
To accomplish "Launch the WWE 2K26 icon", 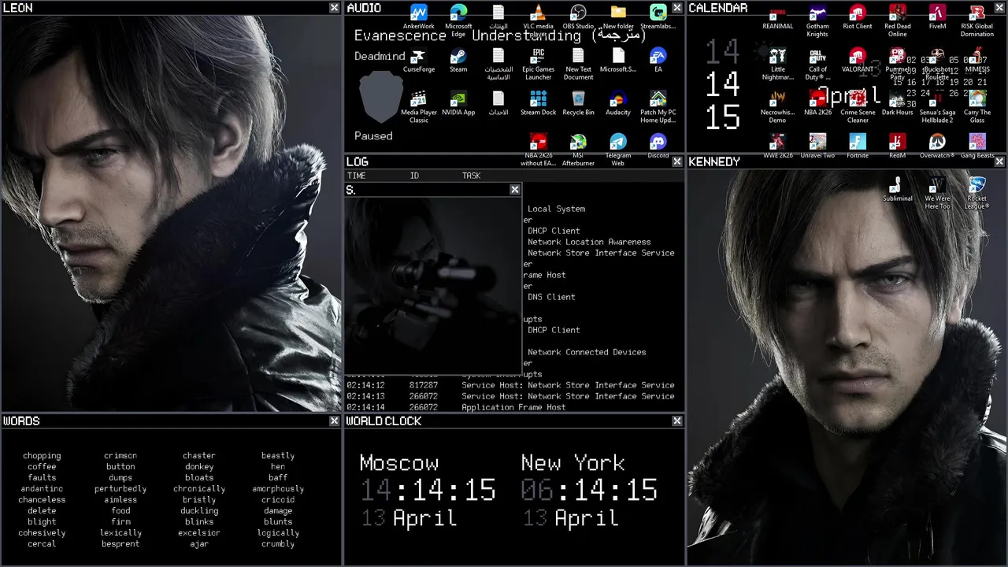I will [777, 146].
